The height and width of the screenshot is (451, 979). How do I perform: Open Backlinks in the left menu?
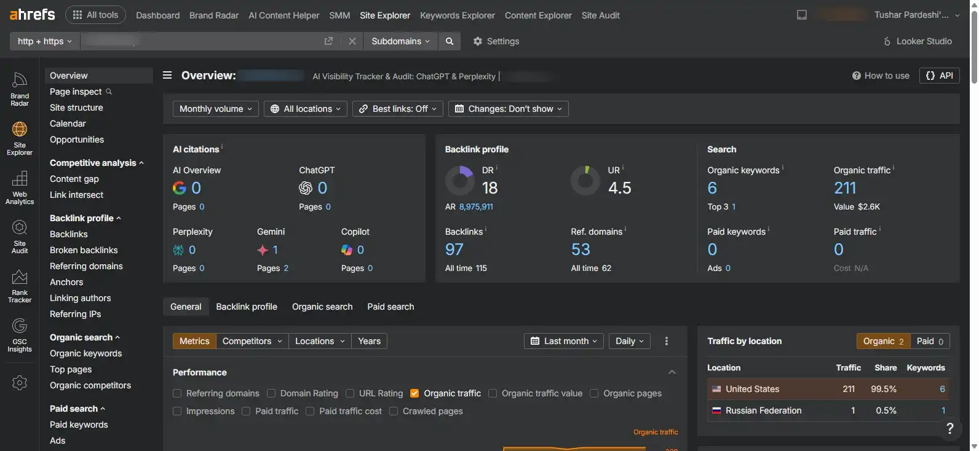click(x=69, y=234)
